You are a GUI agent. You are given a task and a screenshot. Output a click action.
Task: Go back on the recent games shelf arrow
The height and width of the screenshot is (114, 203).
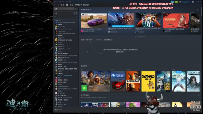(195, 66)
